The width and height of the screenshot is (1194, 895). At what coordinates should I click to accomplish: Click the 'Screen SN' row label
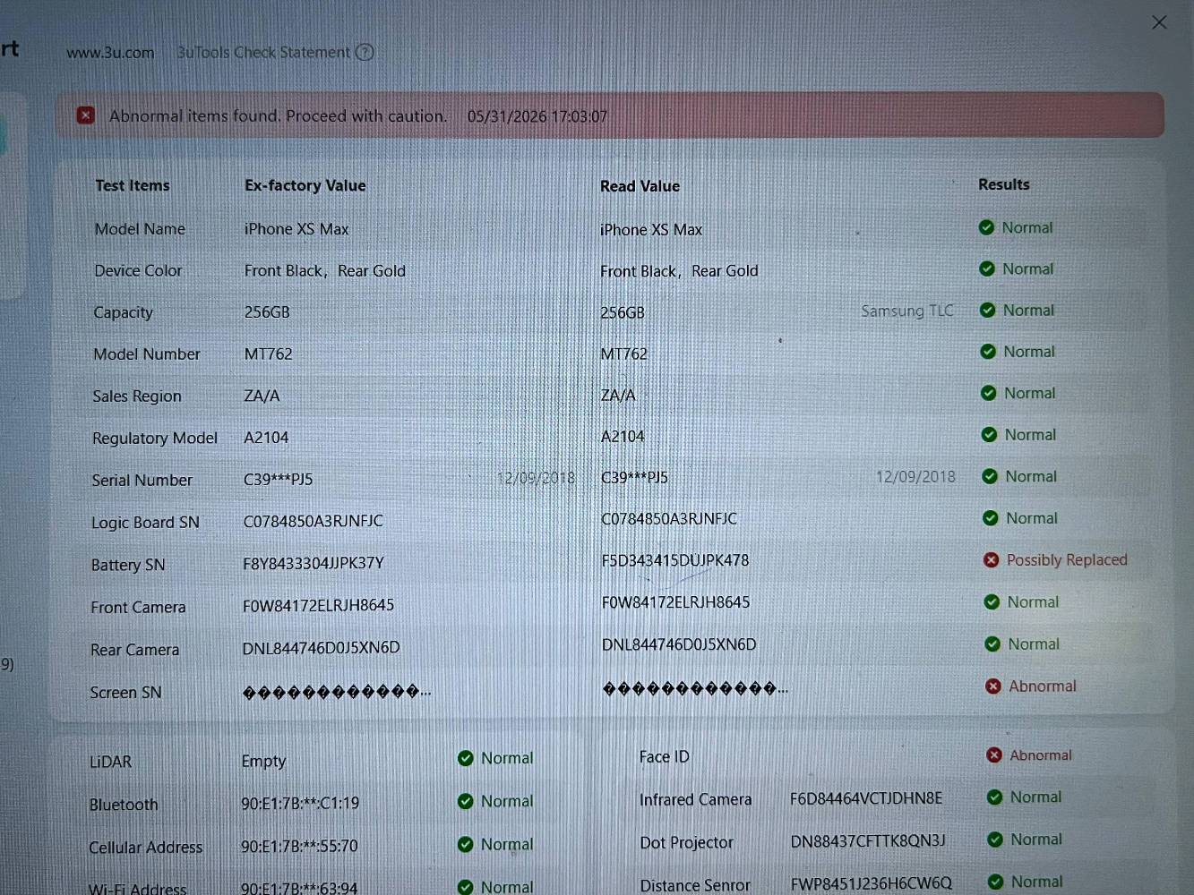pos(125,693)
